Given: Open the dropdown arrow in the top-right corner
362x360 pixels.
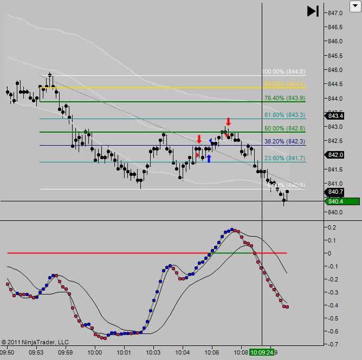Looking at the screenshot, I should pos(355,6).
